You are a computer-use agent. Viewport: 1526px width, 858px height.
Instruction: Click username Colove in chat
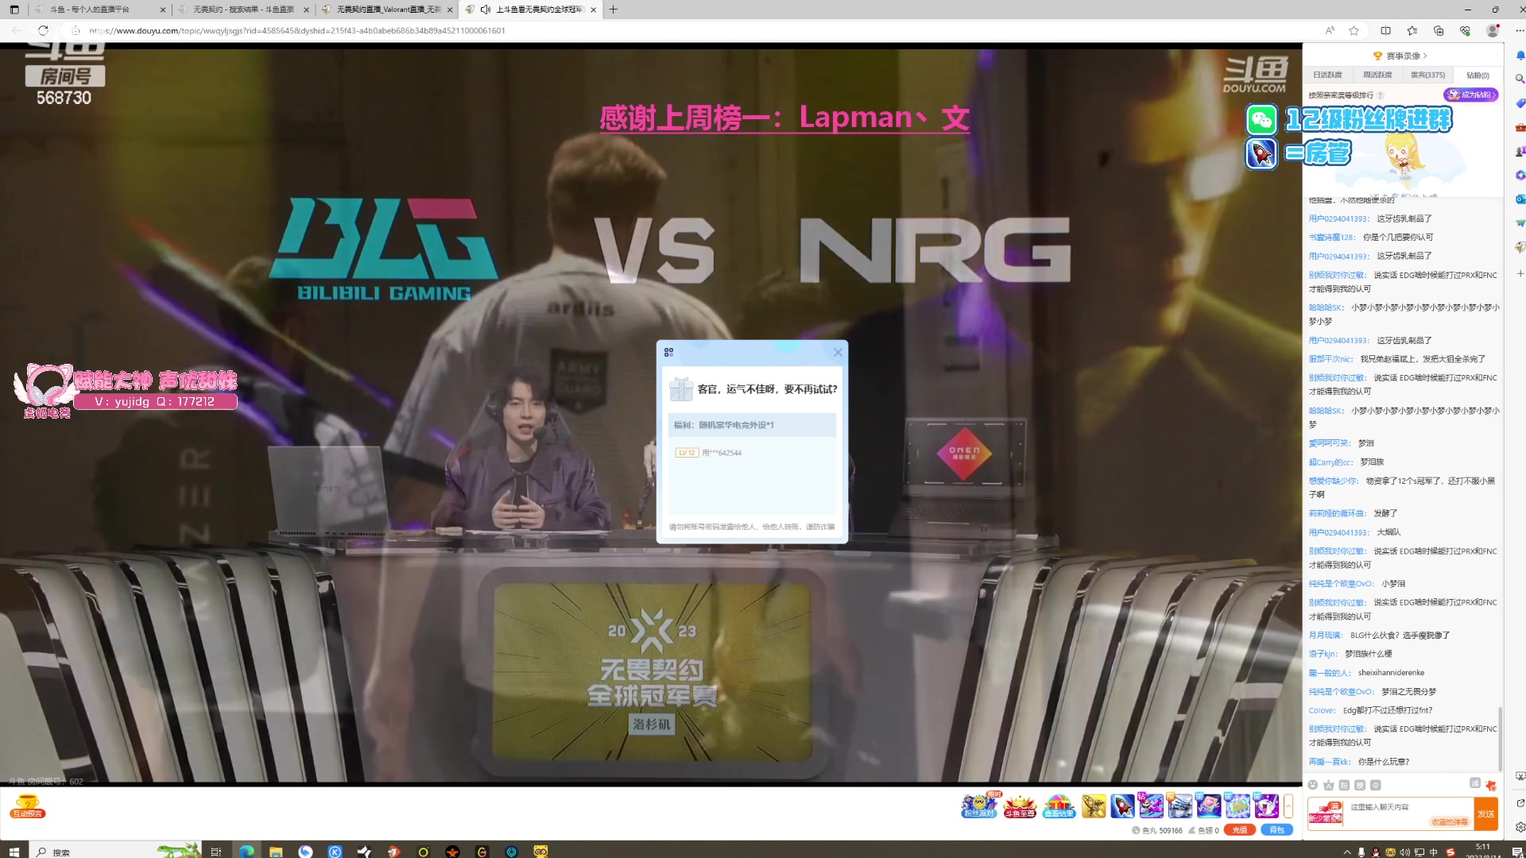pyautogui.click(x=1322, y=710)
